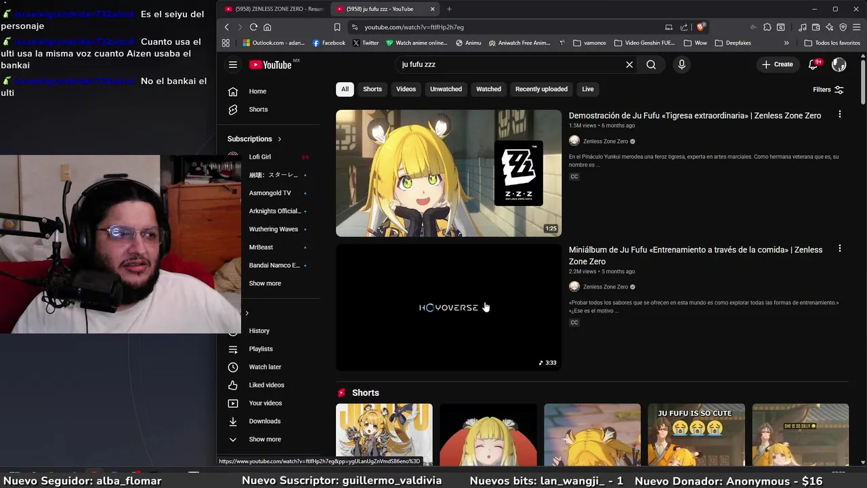Open options for the Miniálbum video
Screen dimensions: 867x488
(x=840, y=249)
